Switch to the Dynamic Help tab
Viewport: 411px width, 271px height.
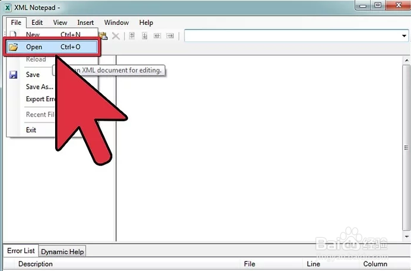pyautogui.click(x=62, y=251)
